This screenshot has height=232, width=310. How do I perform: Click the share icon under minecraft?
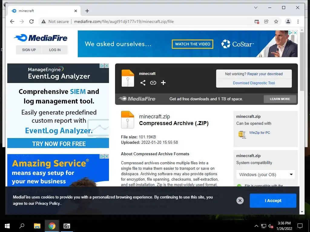(143, 83)
